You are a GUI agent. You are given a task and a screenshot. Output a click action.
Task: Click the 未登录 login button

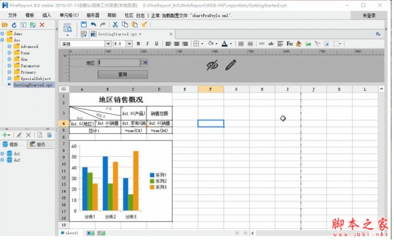(x=368, y=16)
